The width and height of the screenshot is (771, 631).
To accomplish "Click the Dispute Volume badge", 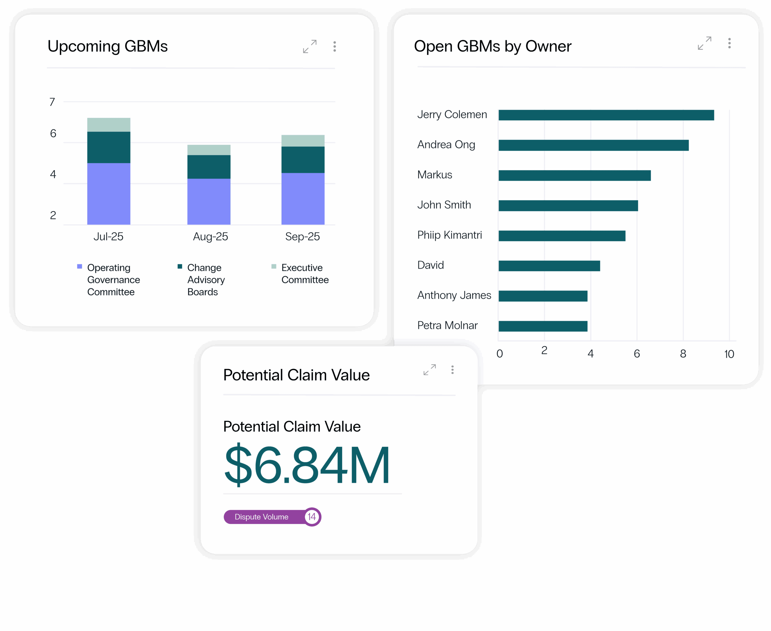I will (272, 517).
